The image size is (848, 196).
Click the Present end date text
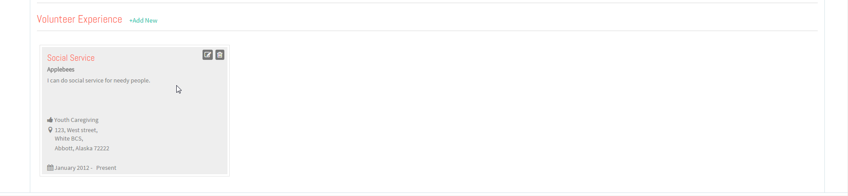click(106, 168)
